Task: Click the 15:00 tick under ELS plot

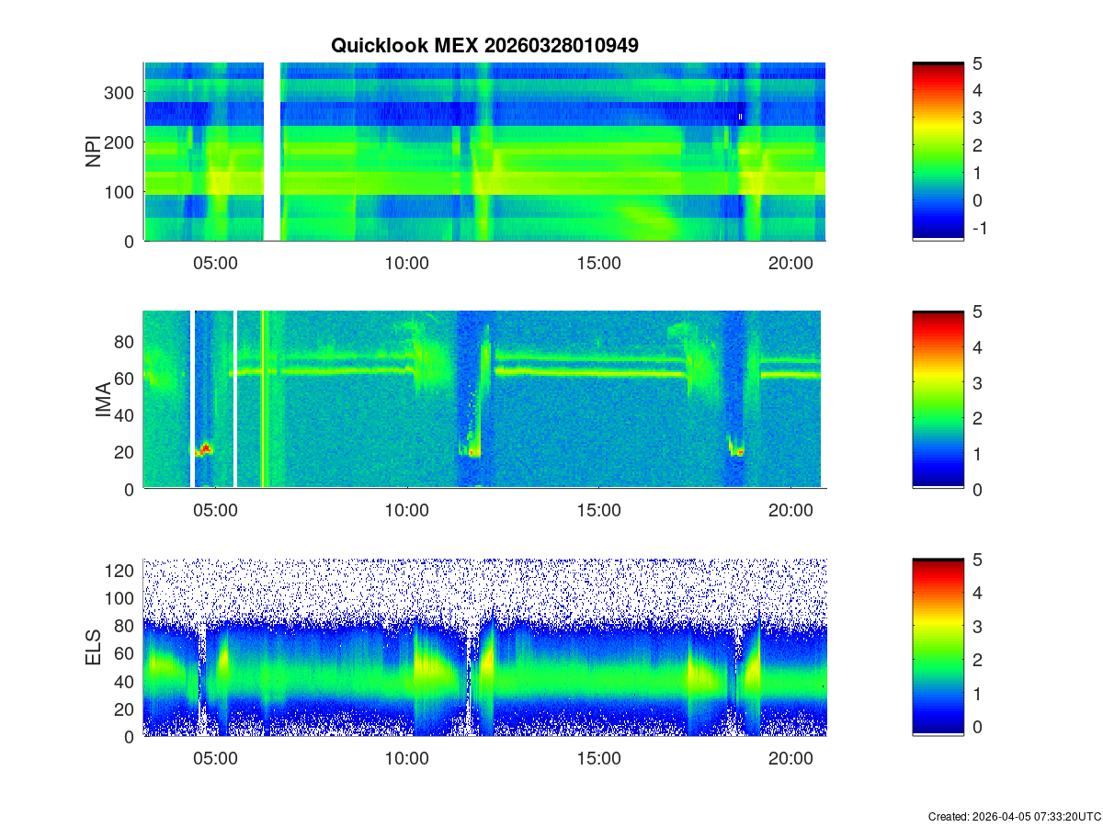Action: point(598,759)
